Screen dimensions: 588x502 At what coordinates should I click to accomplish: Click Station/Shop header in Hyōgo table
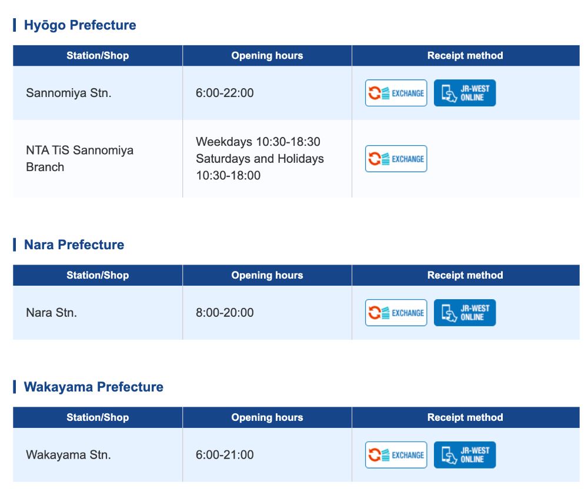98,56
